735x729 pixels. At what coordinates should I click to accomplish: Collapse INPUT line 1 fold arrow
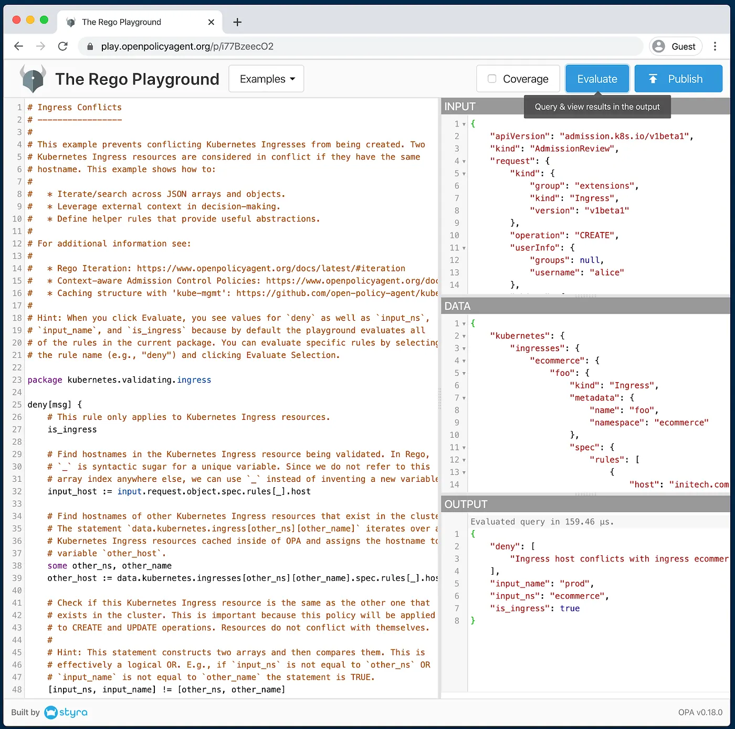tap(464, 124)
